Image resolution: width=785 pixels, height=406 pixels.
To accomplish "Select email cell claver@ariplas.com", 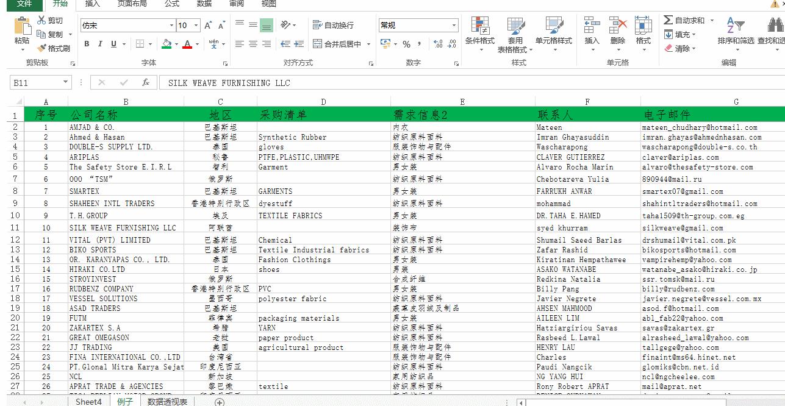I will tap(680, 157).
